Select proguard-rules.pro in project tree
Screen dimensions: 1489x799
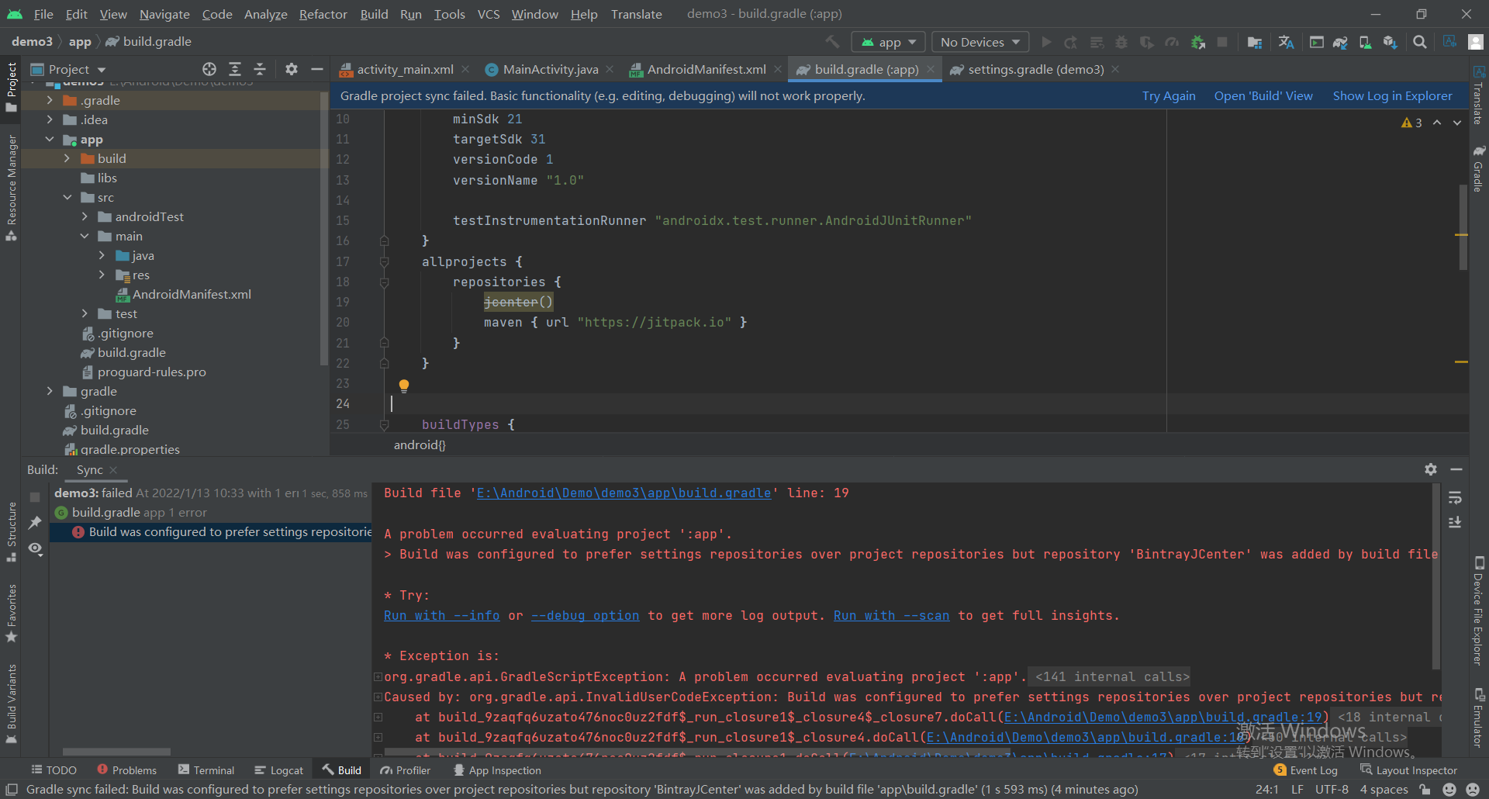[144, 372]
